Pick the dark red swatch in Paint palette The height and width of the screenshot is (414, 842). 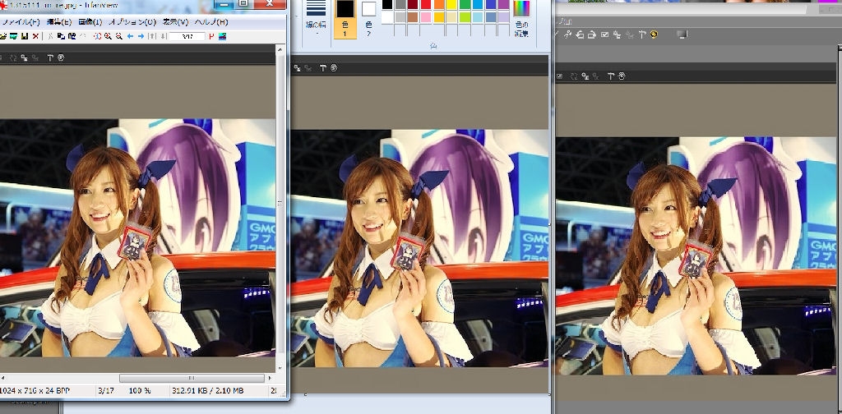click(413, 4)
